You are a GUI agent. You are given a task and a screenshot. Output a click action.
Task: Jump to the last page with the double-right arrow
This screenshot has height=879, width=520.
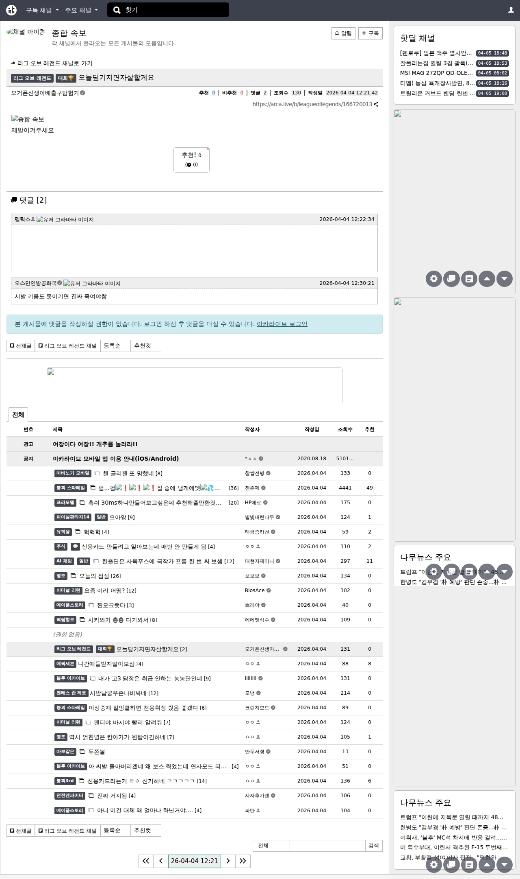pos(243,861)
